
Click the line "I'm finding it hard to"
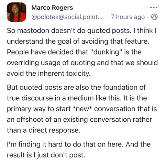pos(79,144)
